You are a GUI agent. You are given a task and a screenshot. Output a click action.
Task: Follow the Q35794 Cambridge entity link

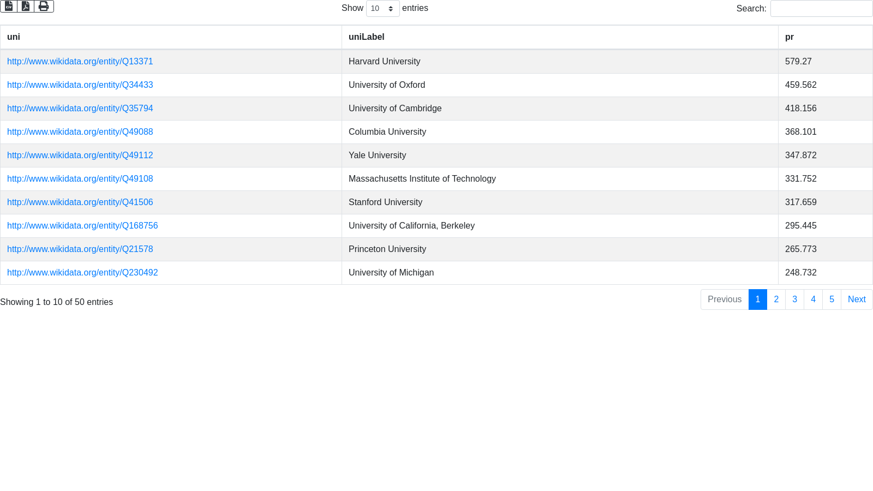coord(80,109)
